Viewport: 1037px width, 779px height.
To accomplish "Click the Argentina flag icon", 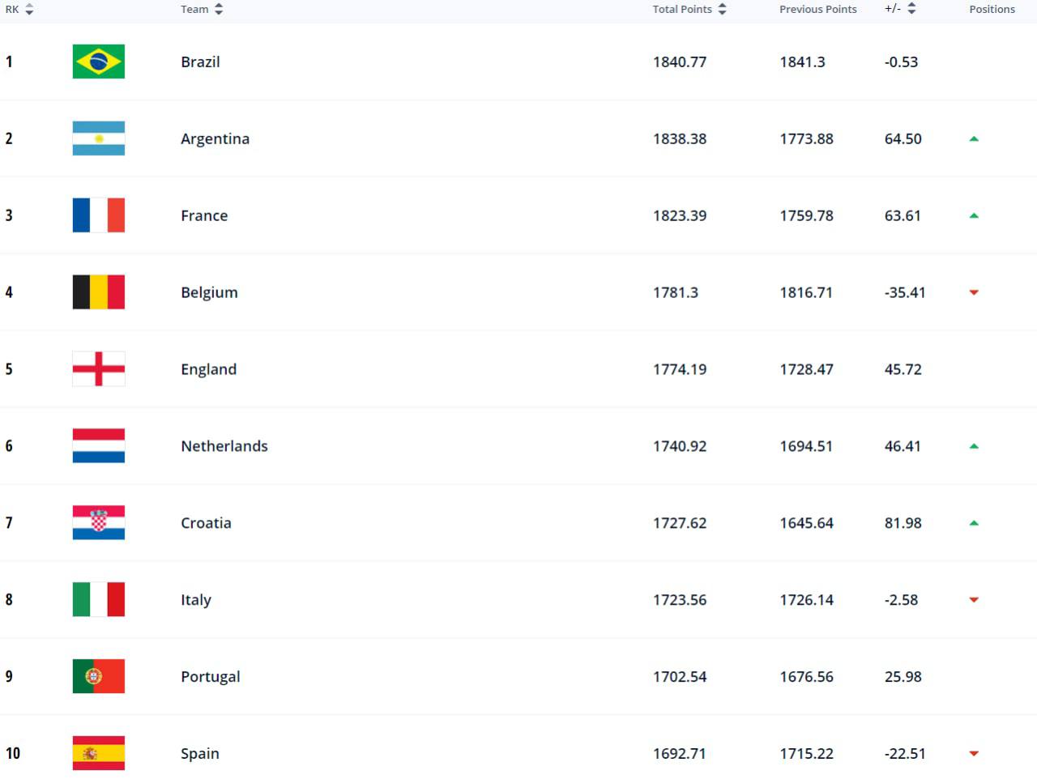I will click(99, 138).
